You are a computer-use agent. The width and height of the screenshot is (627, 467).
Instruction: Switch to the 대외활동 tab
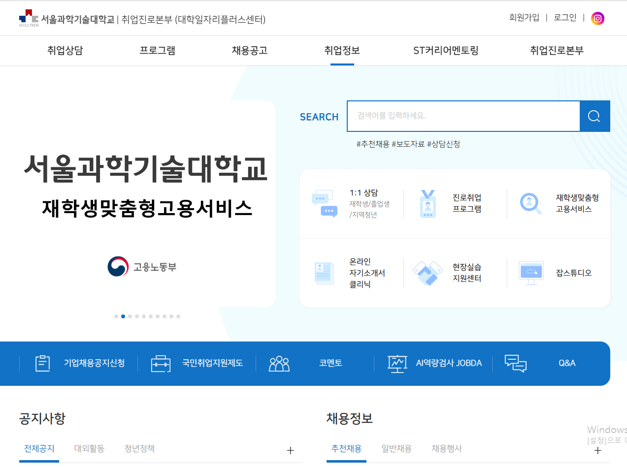[x=89, y=449]
